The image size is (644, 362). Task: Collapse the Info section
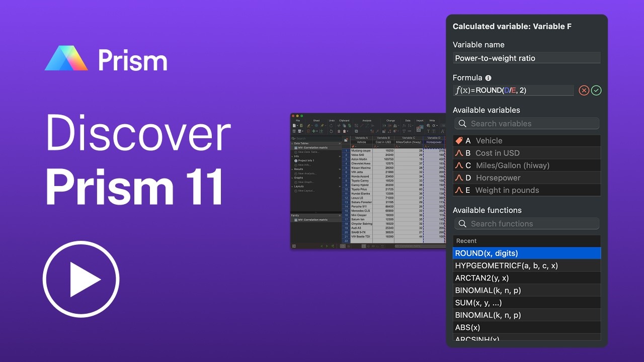tap(292, 156)
